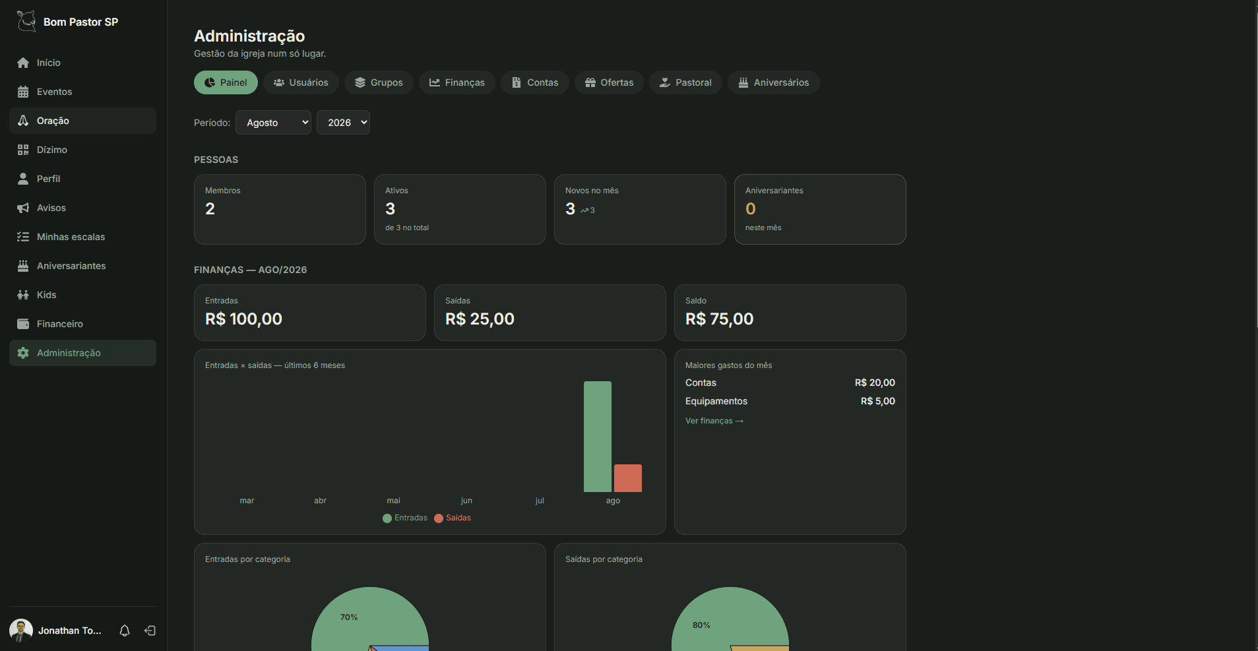Open the month dropdown showing Agosto
The width and height of the screenshot is (1258, 651).
pos(273,123)
